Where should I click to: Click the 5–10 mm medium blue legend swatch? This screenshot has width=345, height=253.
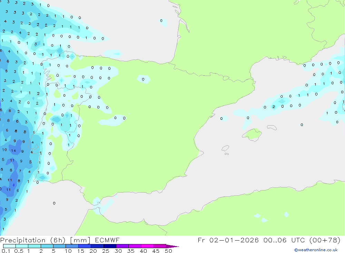[x=60, y=246]
